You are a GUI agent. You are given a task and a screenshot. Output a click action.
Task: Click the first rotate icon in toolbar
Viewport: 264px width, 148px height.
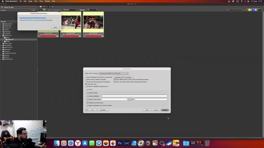coord(40,10)
